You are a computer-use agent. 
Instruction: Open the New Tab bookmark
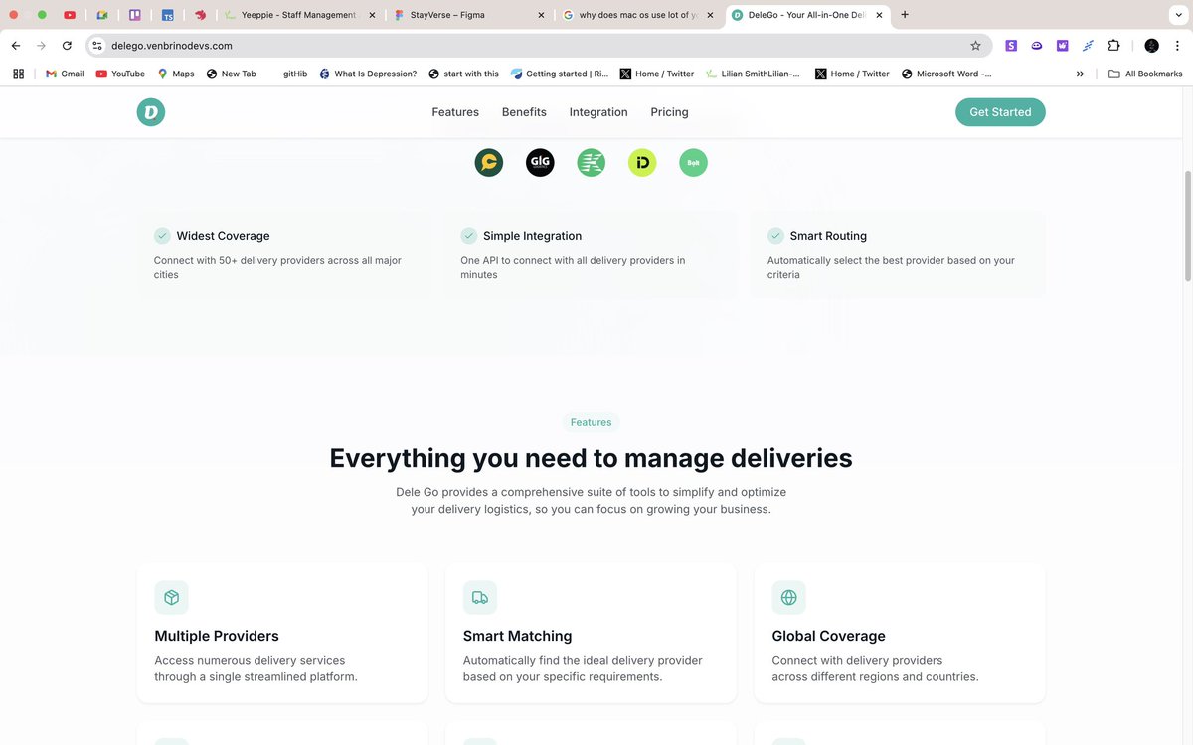pos(231,74)
